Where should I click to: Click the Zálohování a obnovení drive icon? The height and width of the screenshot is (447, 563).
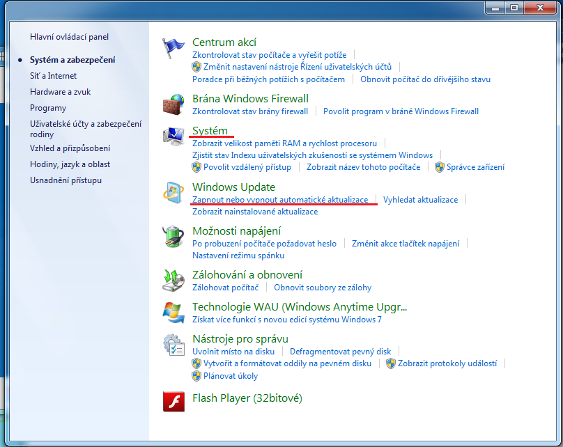click(x=173, y=281)
